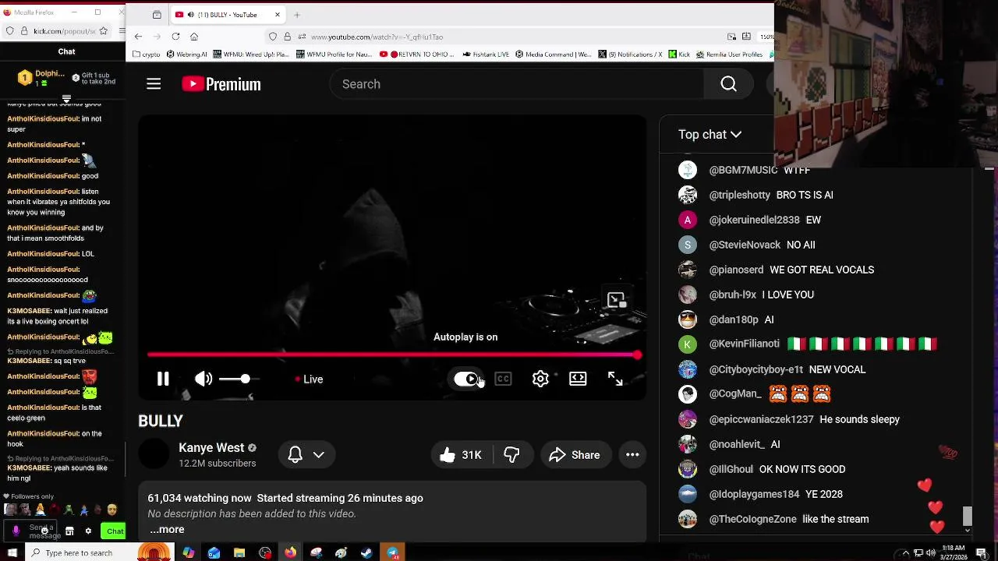998x561 pixels.
Task: Switch to theater mode
Action: click(x=578, y=379)
